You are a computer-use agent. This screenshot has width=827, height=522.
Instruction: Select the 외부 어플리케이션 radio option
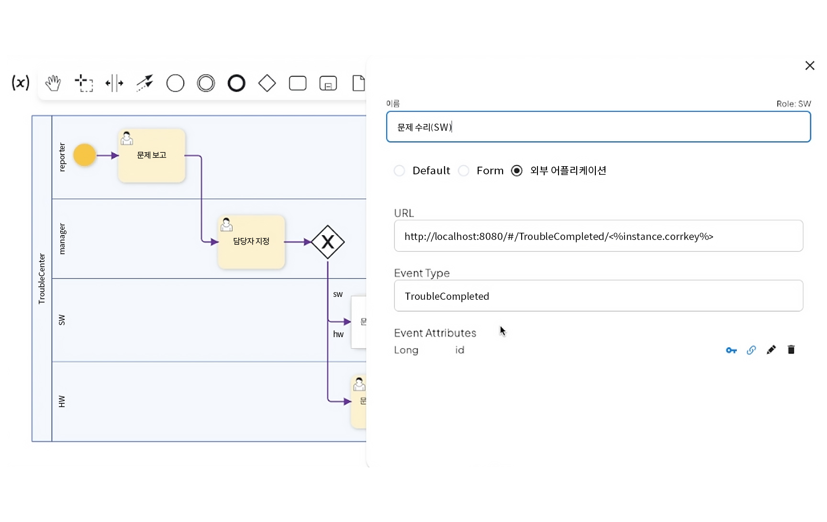[517, 171]
